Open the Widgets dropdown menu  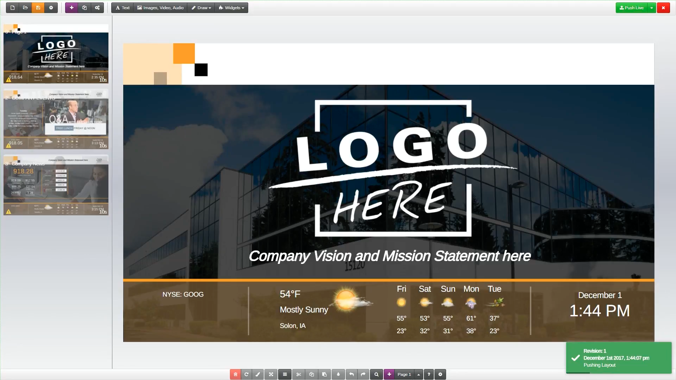(231, 8)
